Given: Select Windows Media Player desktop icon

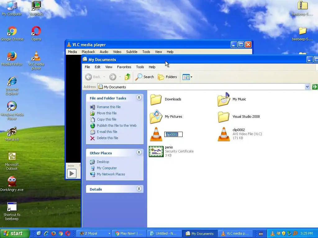Looking at the screenshot, I should (12, 111).
